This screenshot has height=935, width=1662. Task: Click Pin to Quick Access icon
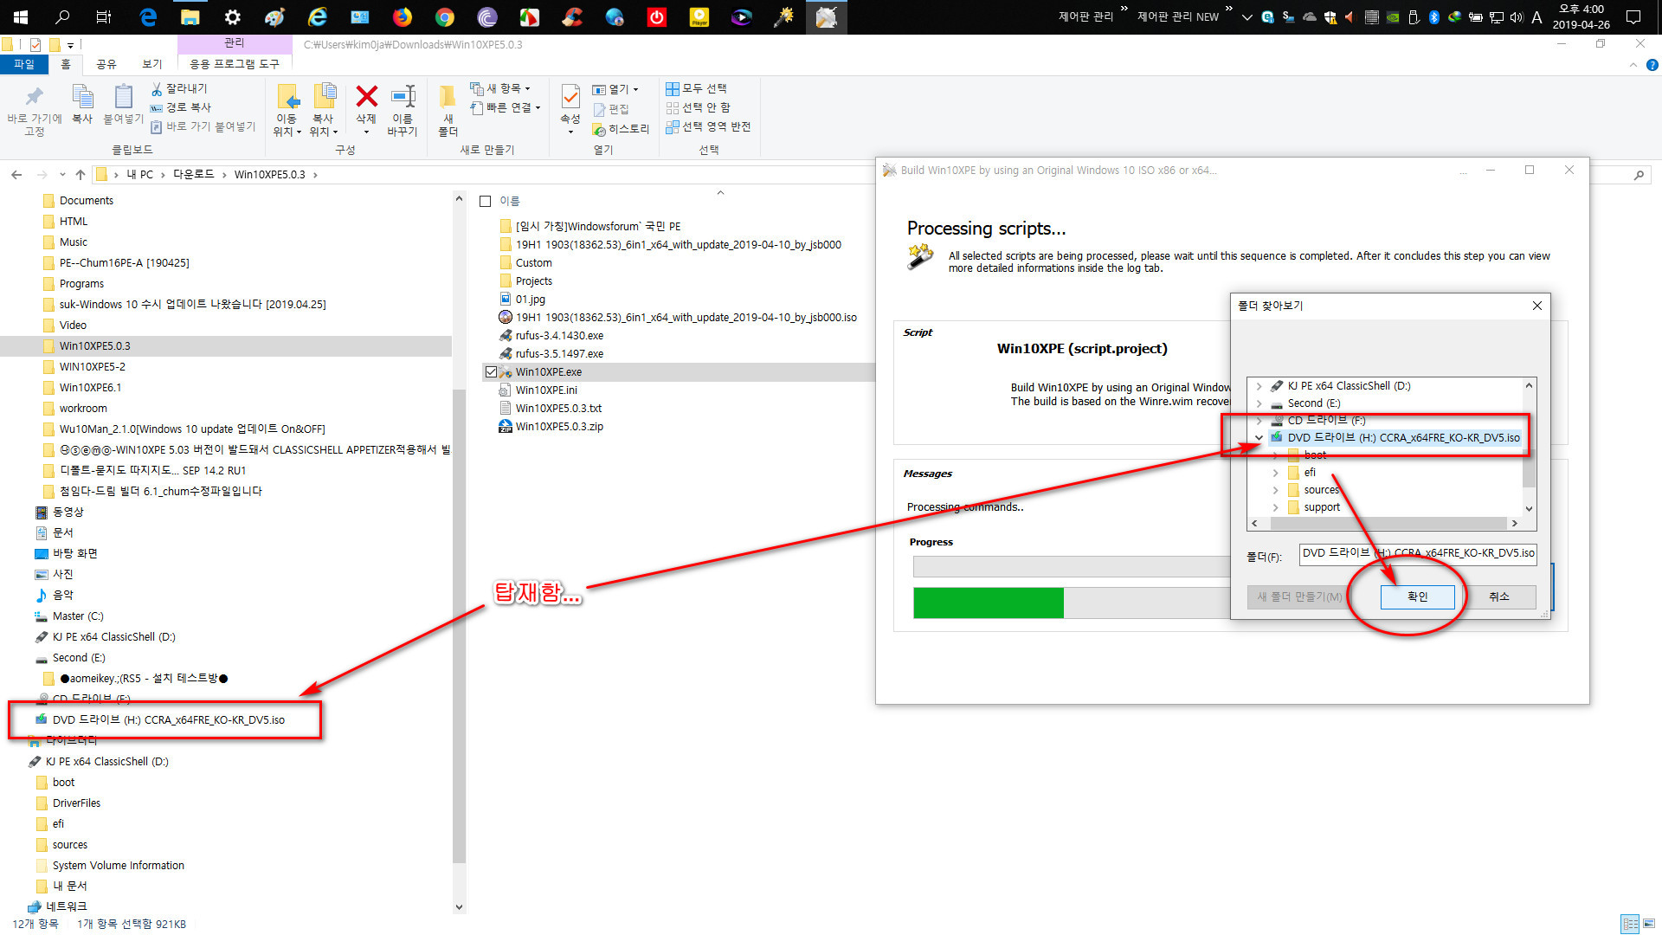point(35,97)
